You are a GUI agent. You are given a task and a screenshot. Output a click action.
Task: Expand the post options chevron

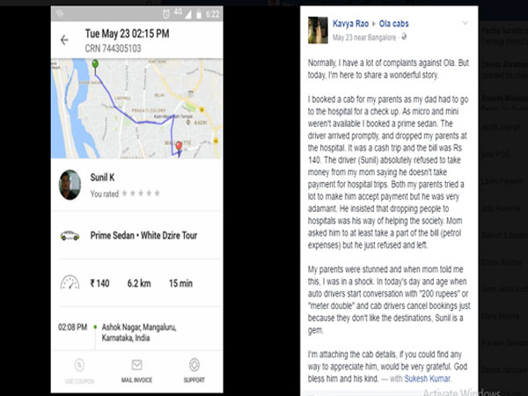click(x=465, y=23)
